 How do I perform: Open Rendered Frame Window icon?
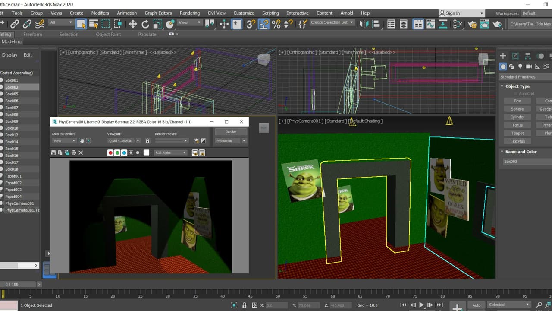484,24
